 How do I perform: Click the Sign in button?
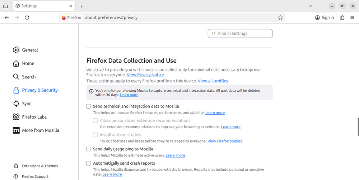325,17
